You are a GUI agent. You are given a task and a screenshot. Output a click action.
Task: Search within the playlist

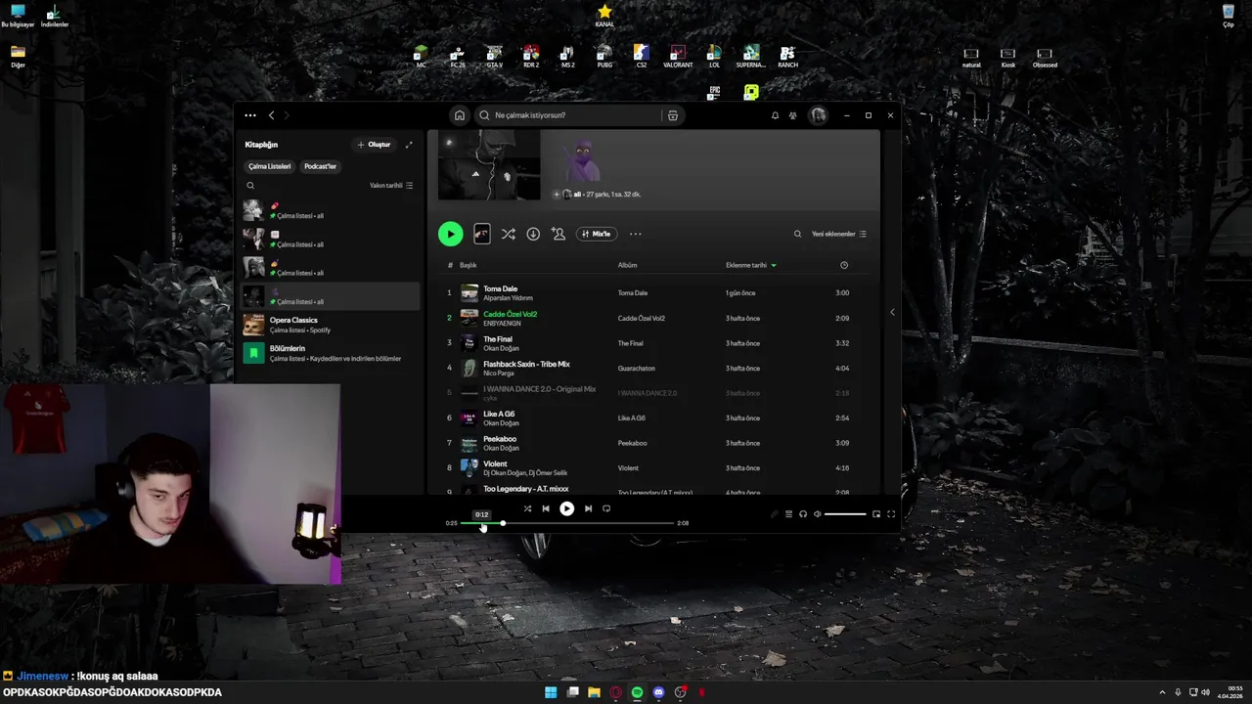point(797,234)
